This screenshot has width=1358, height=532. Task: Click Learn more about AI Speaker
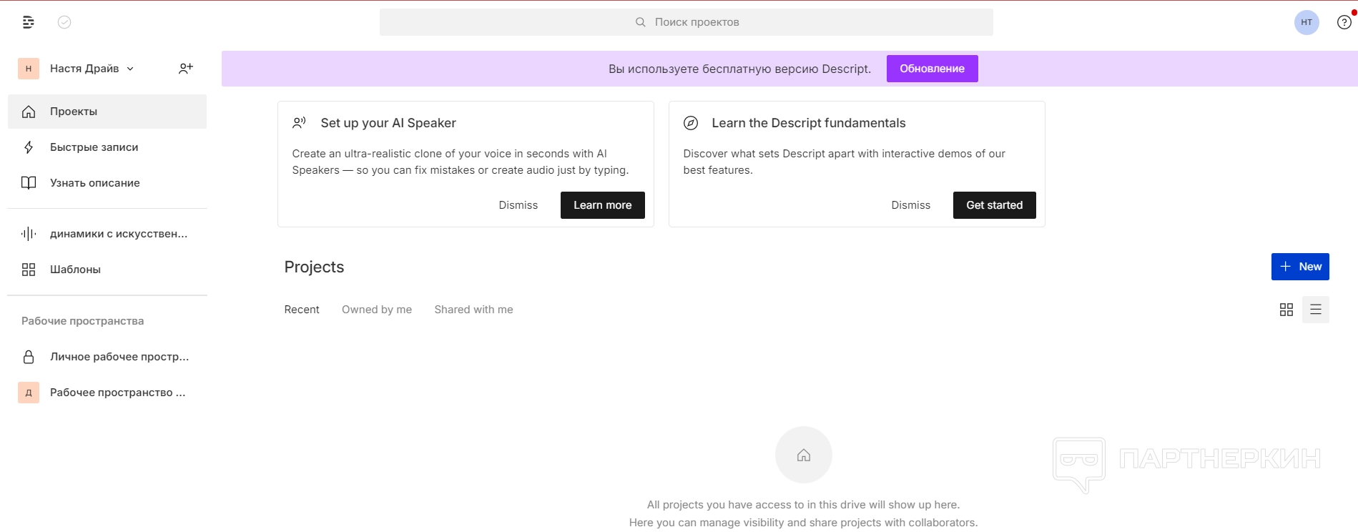coord(602,205)
